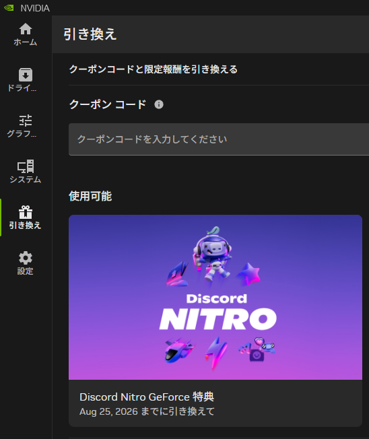Click the info icon beside クーポン コード

click(159, 104)
